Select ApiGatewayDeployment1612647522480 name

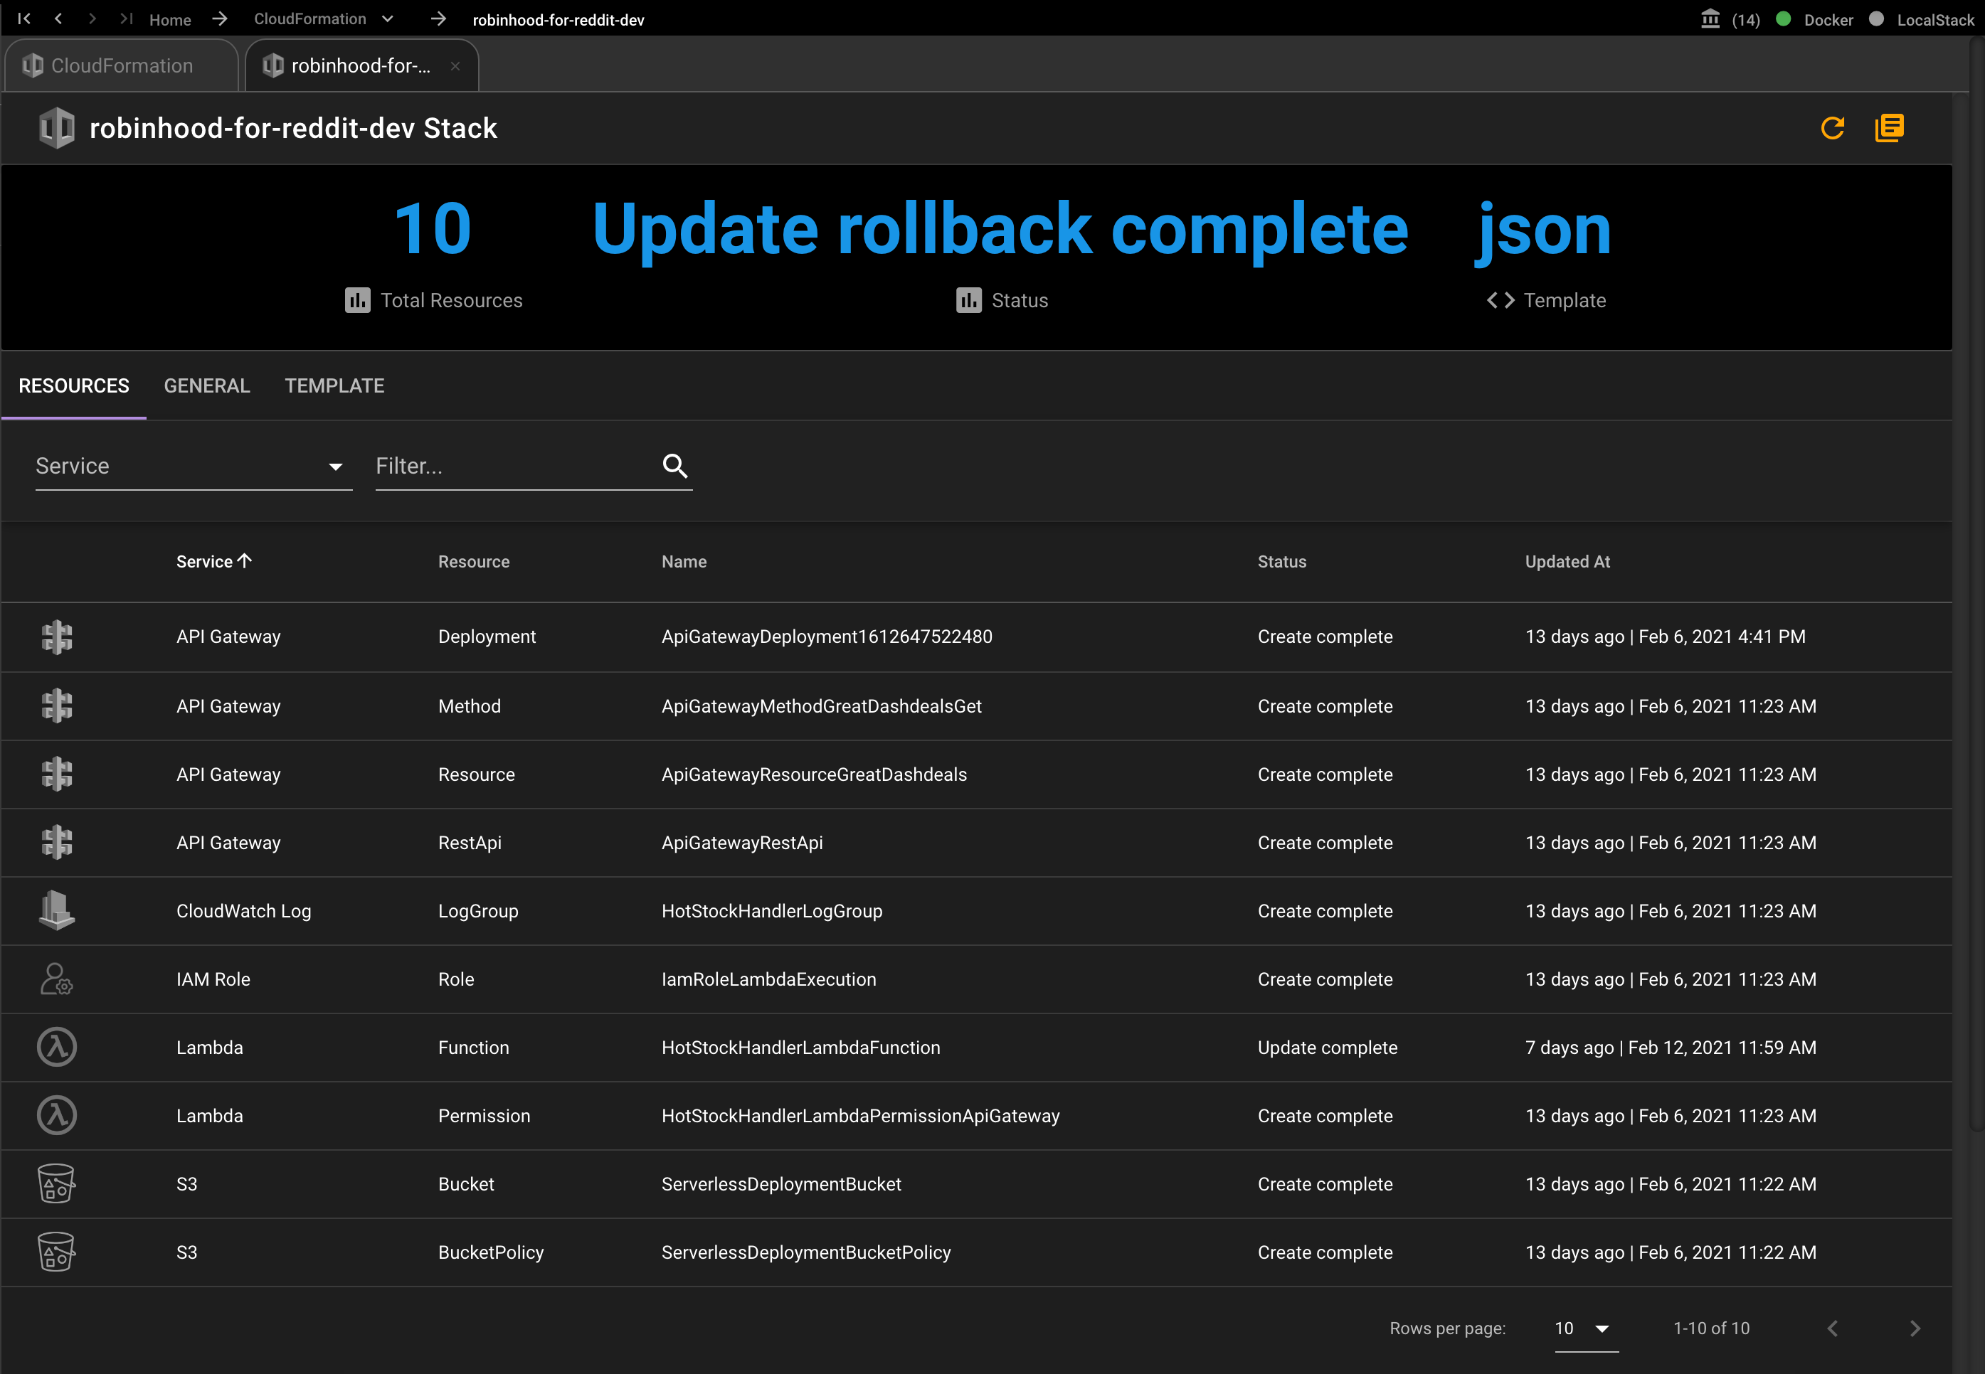(x=827, y=637)
